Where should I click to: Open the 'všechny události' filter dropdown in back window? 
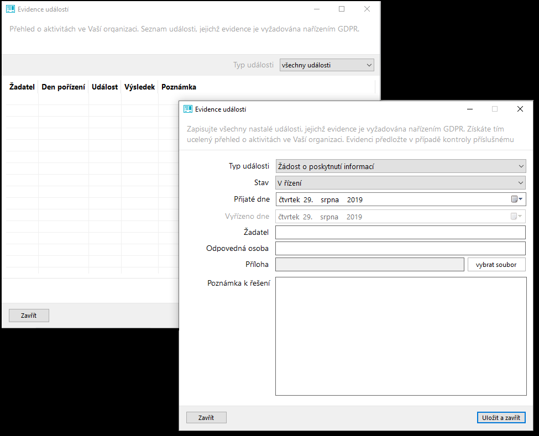pos(327,65)
